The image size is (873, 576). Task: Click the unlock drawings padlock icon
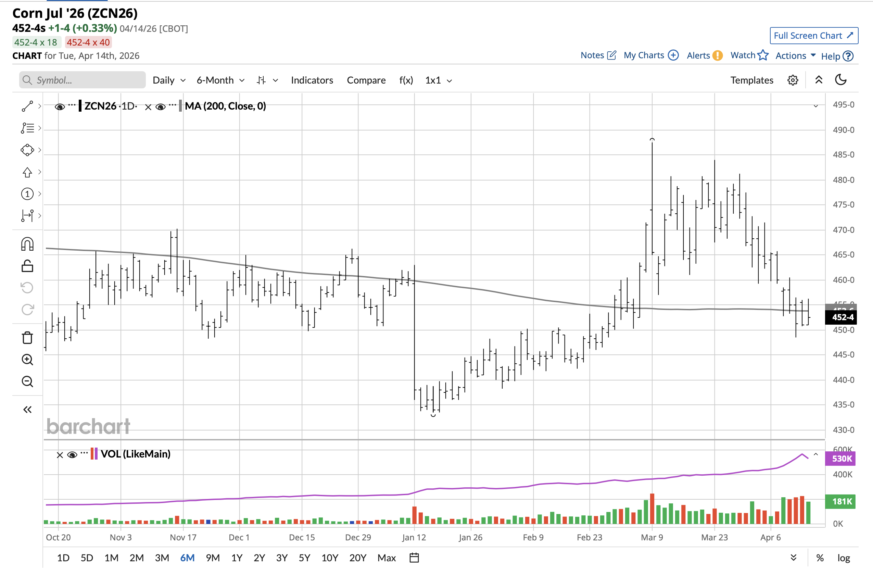pyautogui.click(x=27, y=266)
